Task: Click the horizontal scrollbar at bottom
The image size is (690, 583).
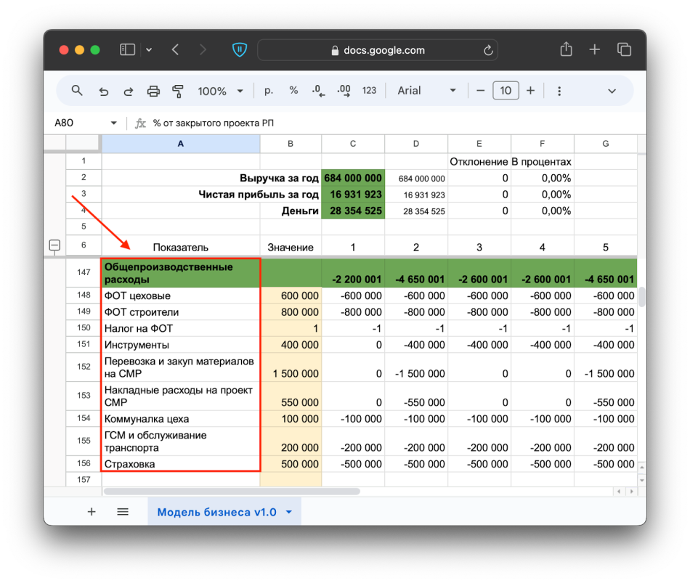Action: 232,492
